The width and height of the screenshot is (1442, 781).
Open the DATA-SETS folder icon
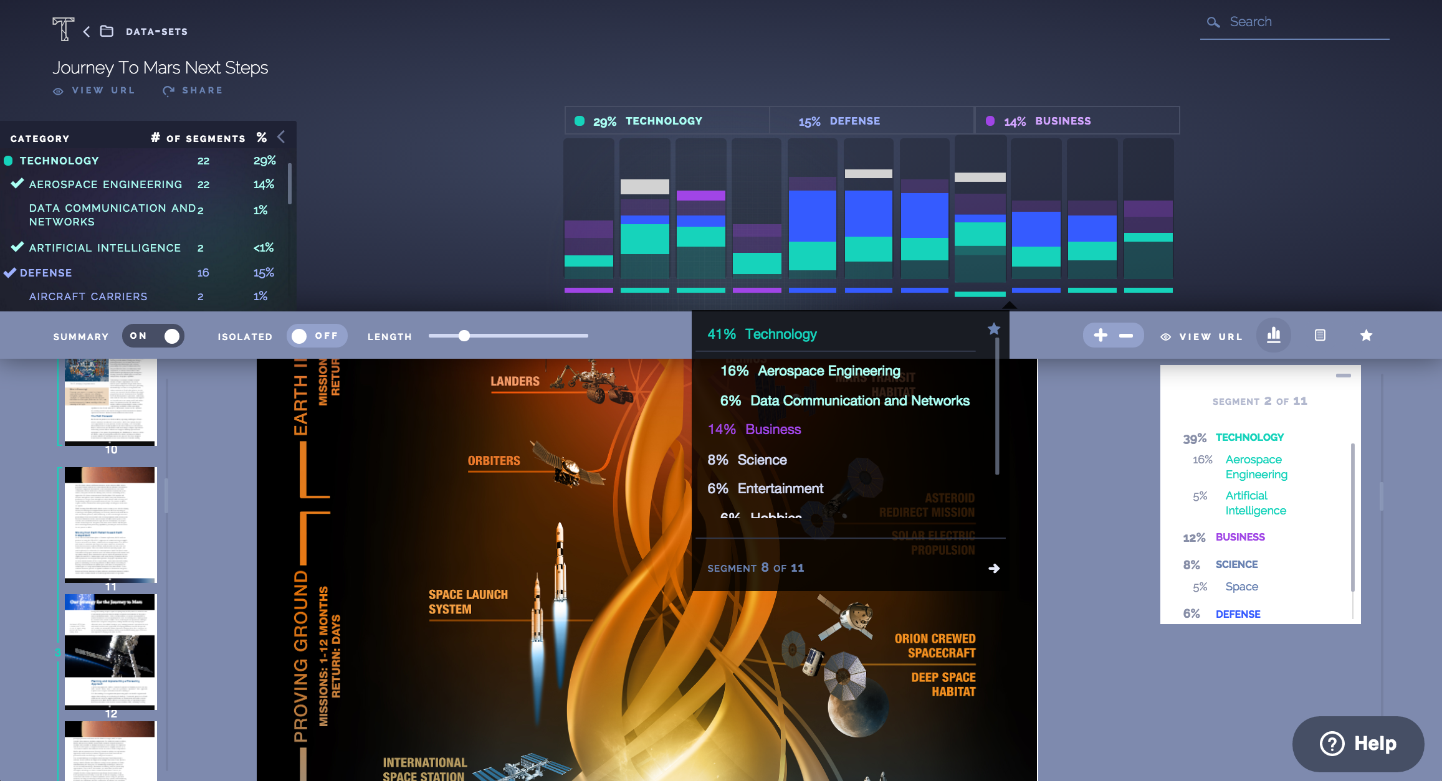pyautogui.click(x=107, y=31)
